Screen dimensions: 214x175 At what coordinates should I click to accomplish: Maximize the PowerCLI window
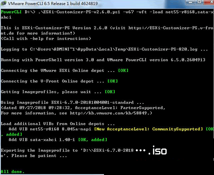point(199,2)
